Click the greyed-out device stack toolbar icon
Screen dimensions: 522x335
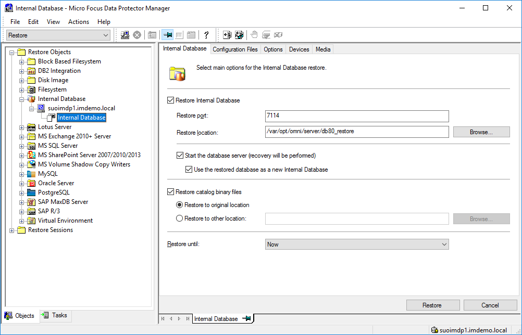pyautogui.click(x=266, y=35)
